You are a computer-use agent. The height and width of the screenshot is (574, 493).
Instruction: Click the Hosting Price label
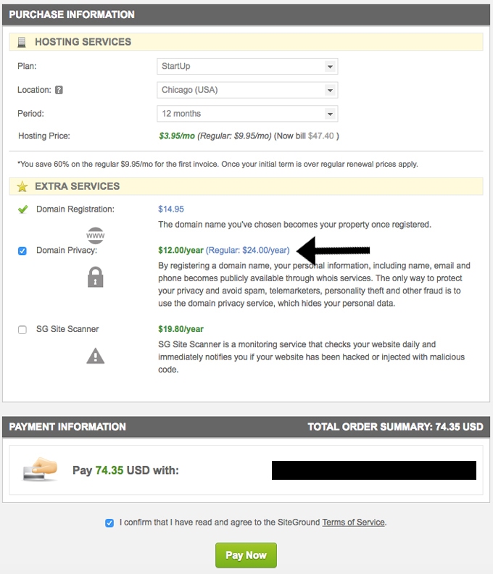click(x=44, y=136)
